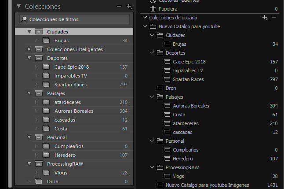The height and width of the screenshot is (189, 284).
Task: Expand Colecciones inteligentes in left panel
Action: point(29,49)
